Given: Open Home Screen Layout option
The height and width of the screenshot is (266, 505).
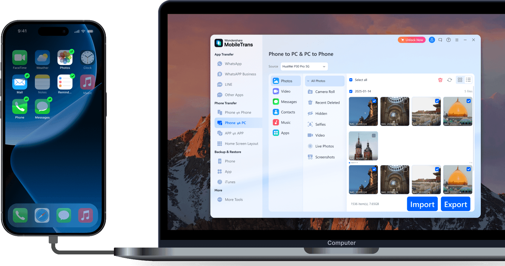Looking at the screenshot, I should 238,144.
